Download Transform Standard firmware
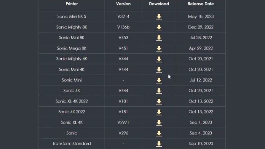Screen dimensions: 265x149 (x=159, y=144)
